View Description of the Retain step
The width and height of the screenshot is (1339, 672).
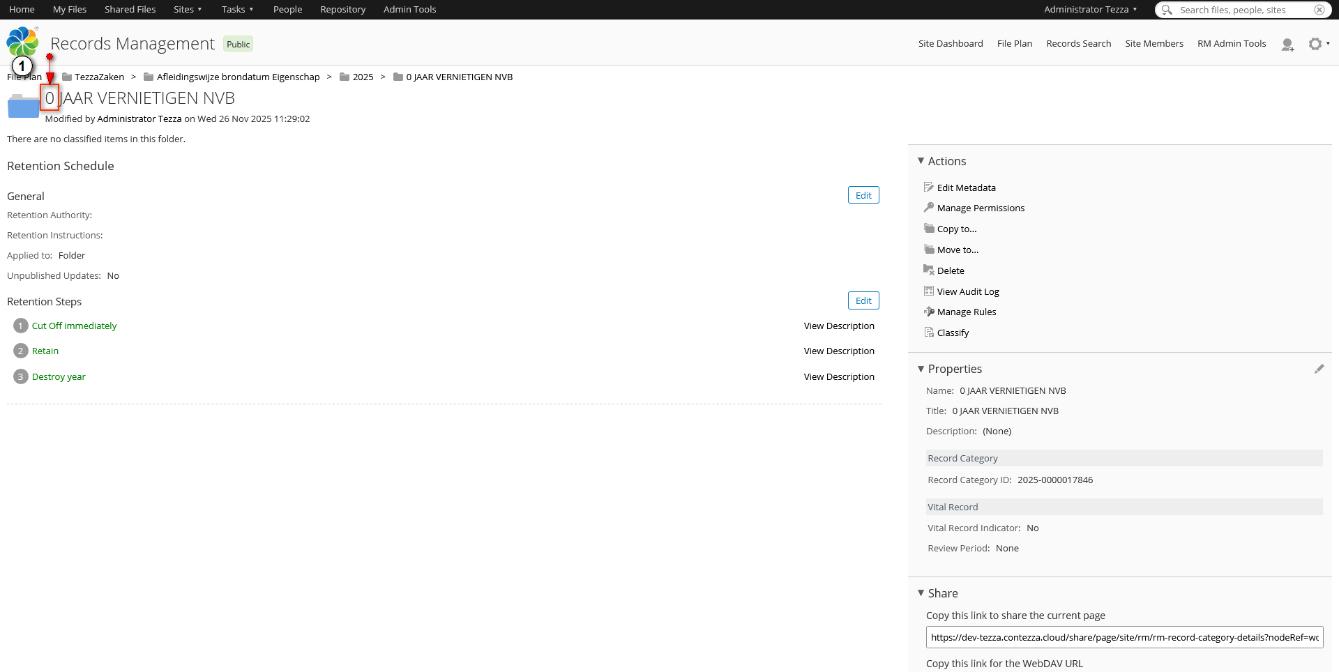(839, 351)
